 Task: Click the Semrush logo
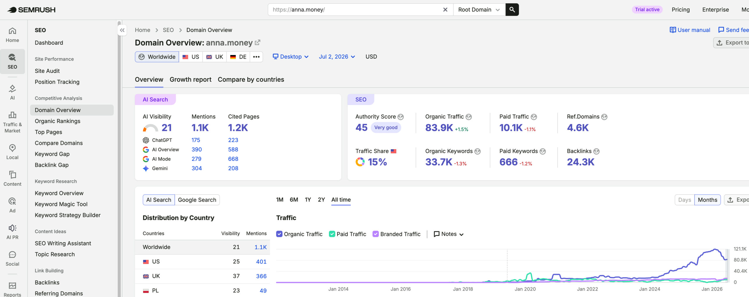pos(31,10)
